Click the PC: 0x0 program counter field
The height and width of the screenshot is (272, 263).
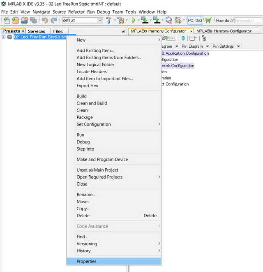tap(195, 21)
